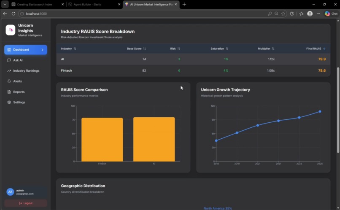The height and width of the screenshot is (210, 340).
Task: Go back in browser history
Action: [x=5, y=13]
